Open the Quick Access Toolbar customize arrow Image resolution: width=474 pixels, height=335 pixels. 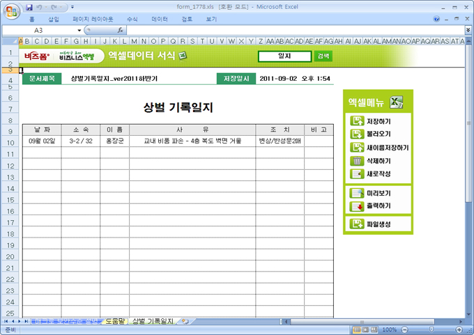72,7
